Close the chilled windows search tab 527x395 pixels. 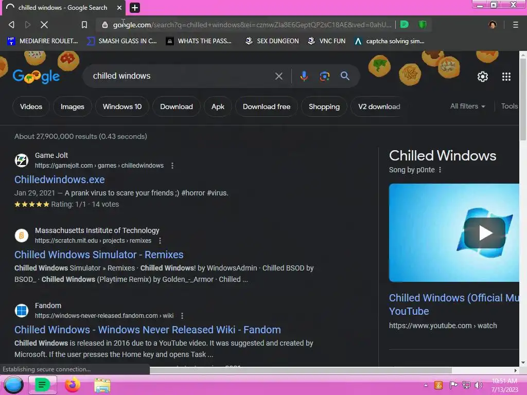coord(119,7)
